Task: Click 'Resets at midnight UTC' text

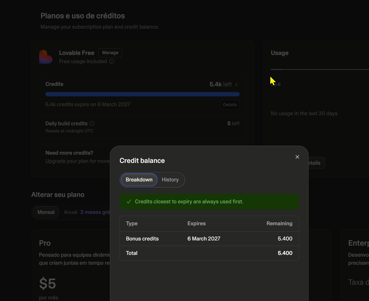Action: point(69,131)
